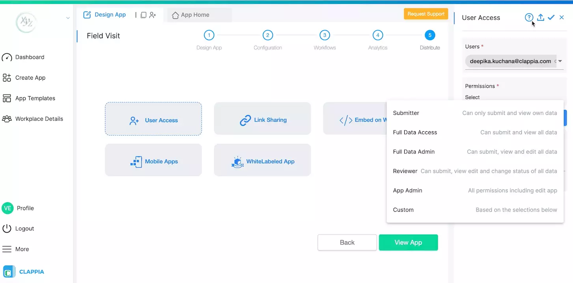573x283 pixels.
Task: Click the upload icon beside User Access title
Action: coord(540,17)
